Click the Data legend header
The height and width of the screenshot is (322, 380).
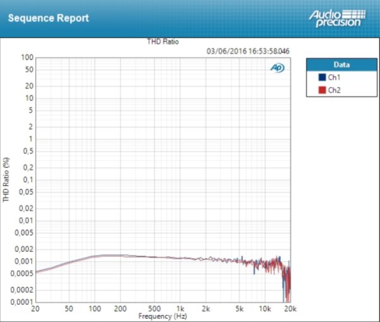tap(341, 65)
